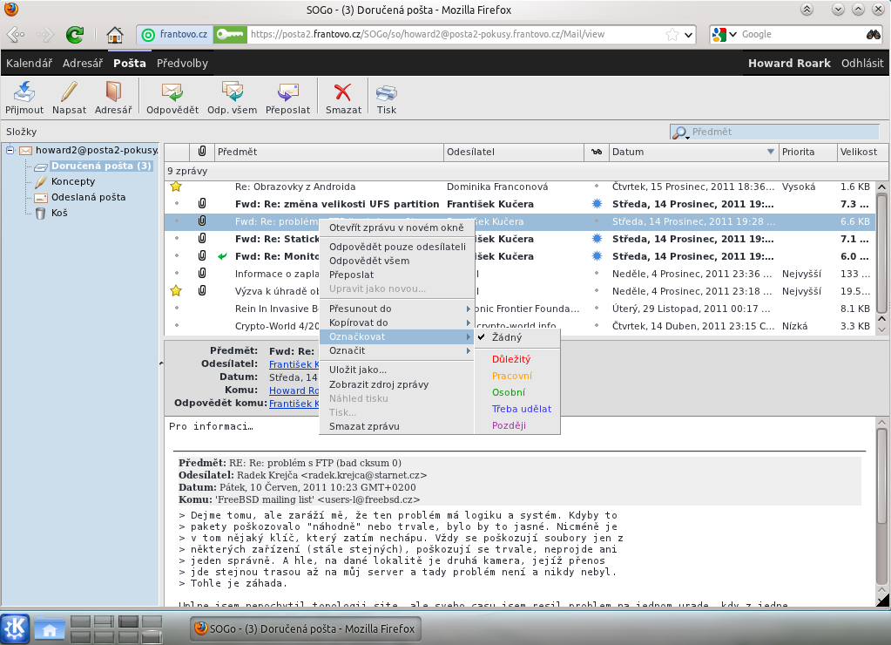Image resolution: width=891 pixels, height=645 pixels.
Task: Toggle unread marker on Statick message row
Action: coord(597,239)
